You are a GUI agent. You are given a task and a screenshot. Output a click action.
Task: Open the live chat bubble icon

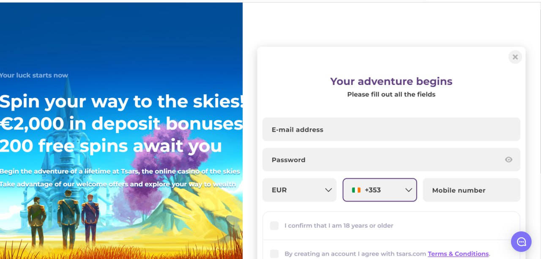pyautogui.click(x=521, y=242)
